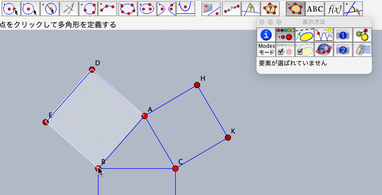Select the view number 2 icon
Image resolution: width=382 pixels, height=195 pixels.
tap(343, 50)
